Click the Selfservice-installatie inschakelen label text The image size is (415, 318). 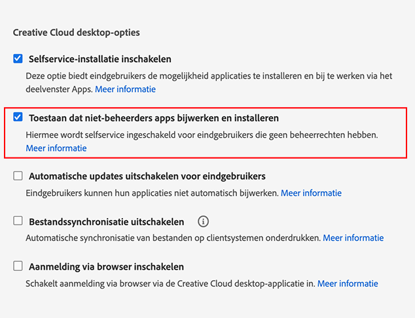tap(100, 59)
